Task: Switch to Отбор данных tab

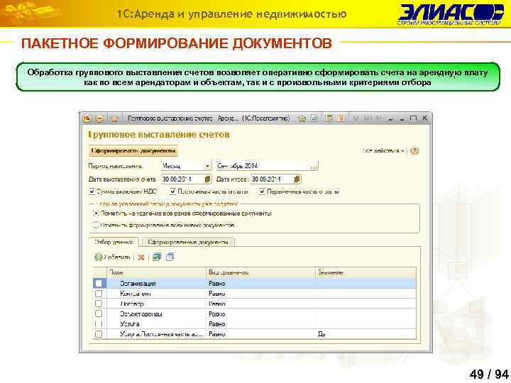Action: [x=114, y=243]
